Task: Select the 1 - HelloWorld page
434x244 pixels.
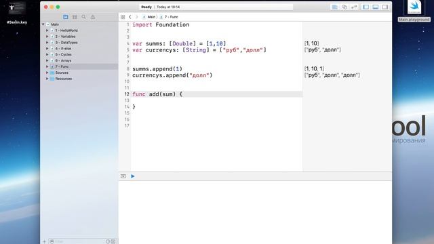Action: [66, 30]
